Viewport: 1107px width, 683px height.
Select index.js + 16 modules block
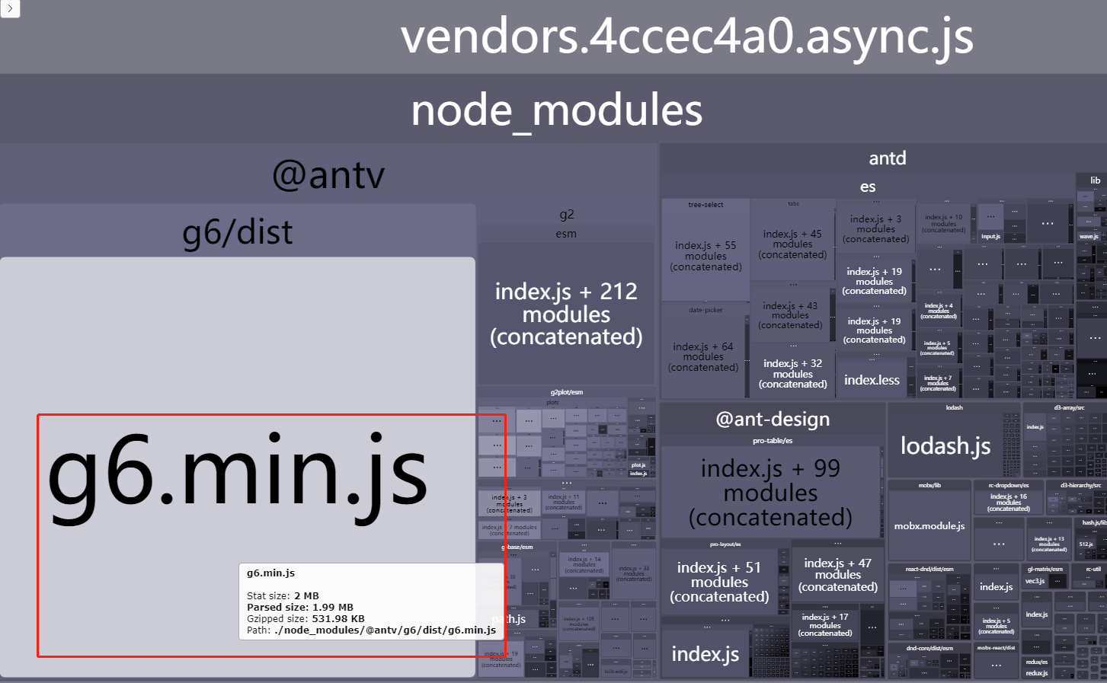(1008, 503)
